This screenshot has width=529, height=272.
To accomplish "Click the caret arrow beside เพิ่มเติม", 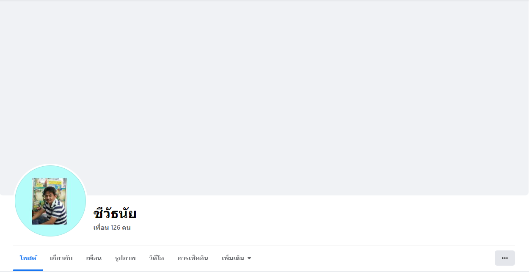I will [249, 258].
